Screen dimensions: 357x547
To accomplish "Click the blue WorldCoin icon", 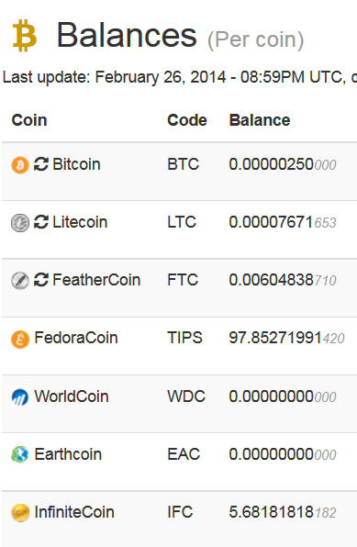I will 20,397.
